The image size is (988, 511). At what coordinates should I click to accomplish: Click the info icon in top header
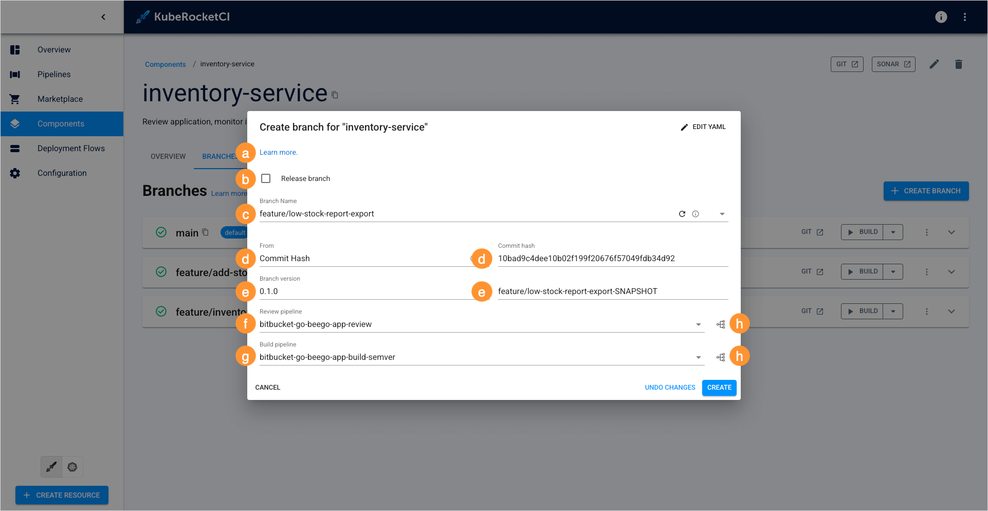(x=941, y=17)
